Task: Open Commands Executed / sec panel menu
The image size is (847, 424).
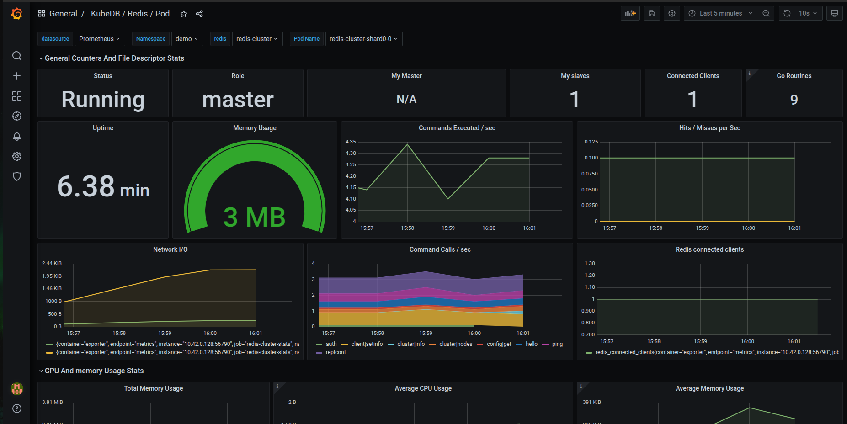Action: pos(457,128)
